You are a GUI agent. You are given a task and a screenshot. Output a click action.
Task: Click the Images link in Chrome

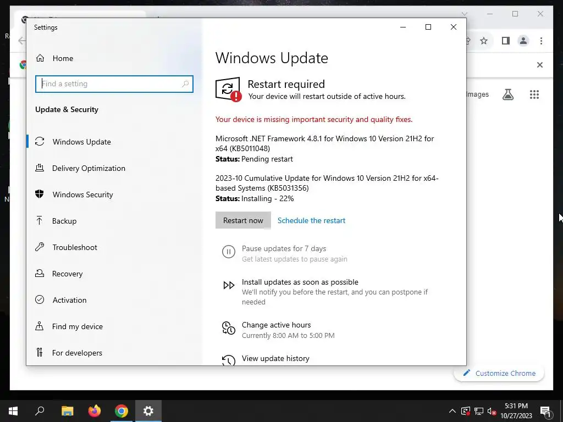click(478, 95)
